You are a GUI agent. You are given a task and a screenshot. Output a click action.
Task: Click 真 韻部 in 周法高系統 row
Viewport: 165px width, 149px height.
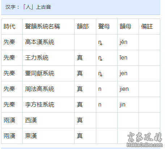point(80,89)
